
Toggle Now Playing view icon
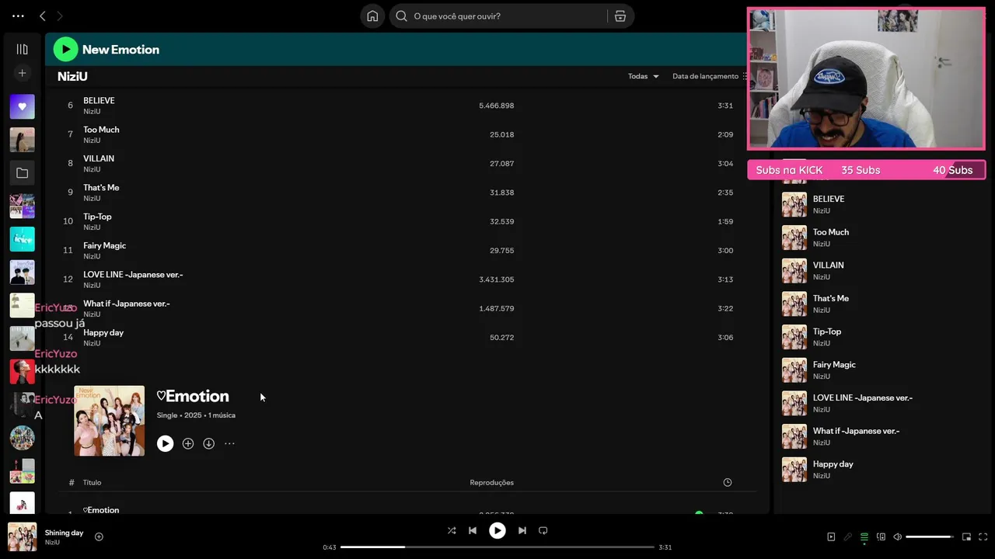pos(831,536)
